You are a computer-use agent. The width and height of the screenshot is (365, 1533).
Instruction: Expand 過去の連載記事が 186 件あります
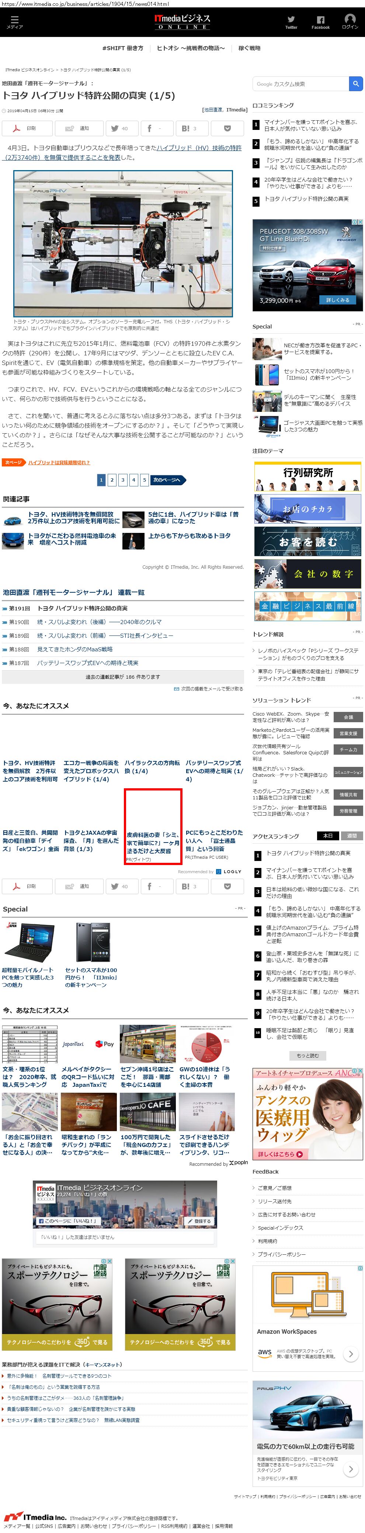coord(122,677)
